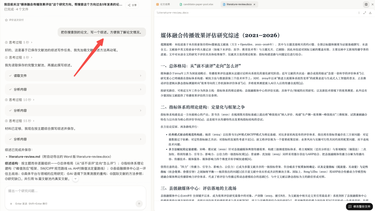Expand the 思考过程 10 秒 section
Screen dimensions: 375x211
tap(19, 100)
